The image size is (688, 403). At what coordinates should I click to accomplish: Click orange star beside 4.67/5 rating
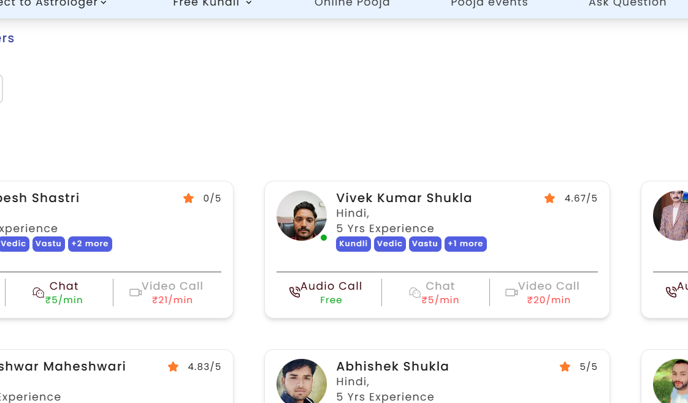click(x=549, y=198)
